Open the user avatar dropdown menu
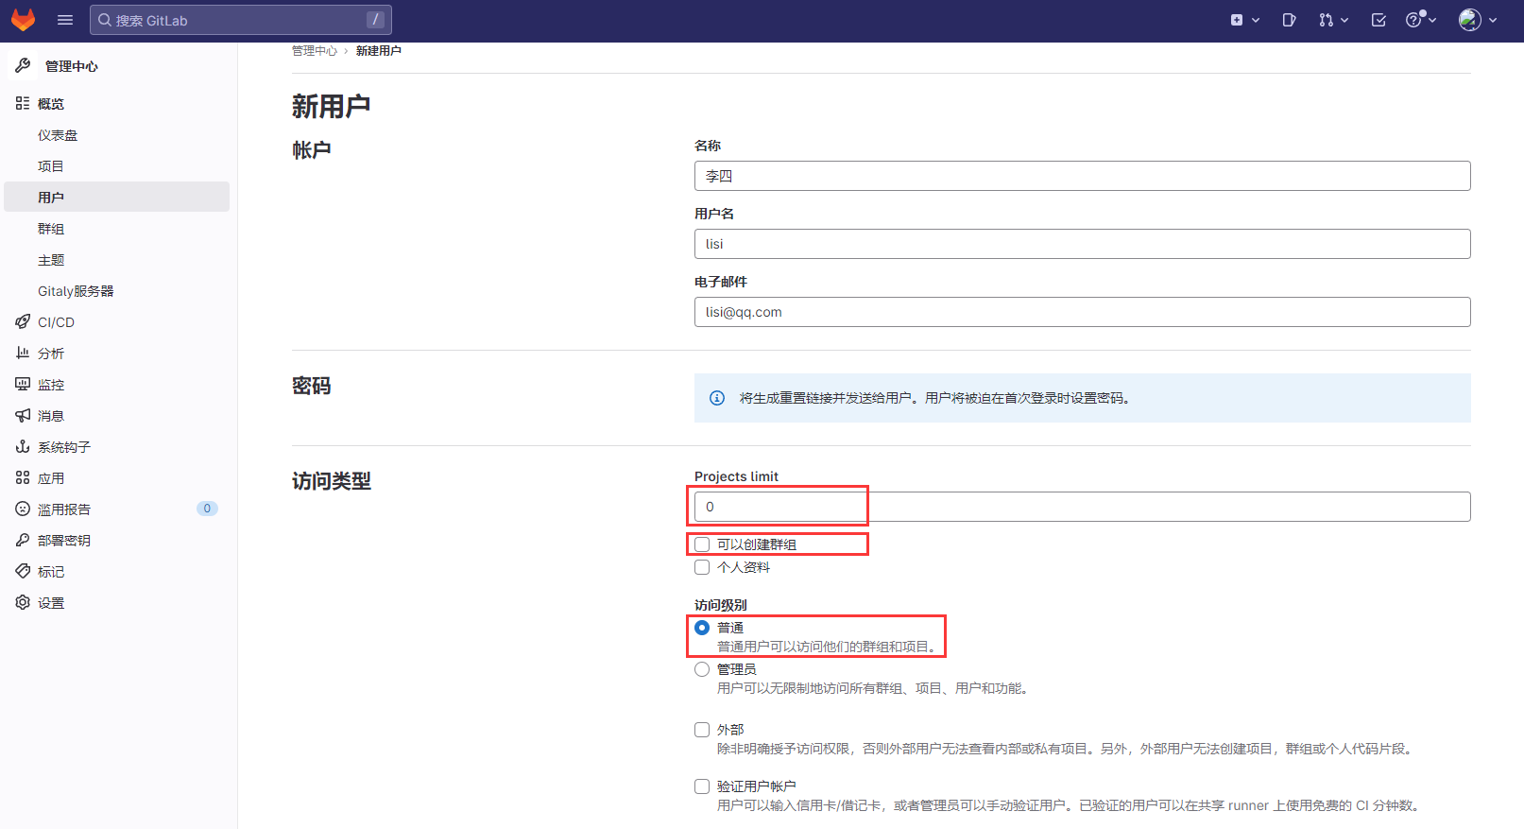 1478,20
